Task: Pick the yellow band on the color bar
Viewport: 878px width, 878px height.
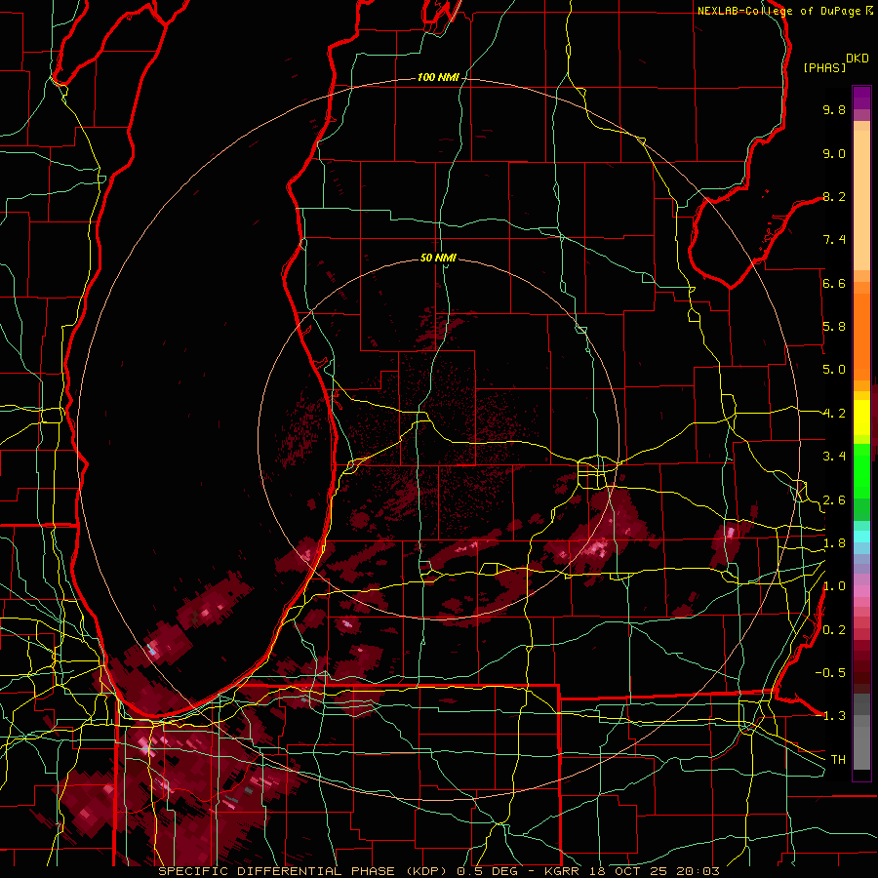Action: pyautogui.click(x=861, y=418)
